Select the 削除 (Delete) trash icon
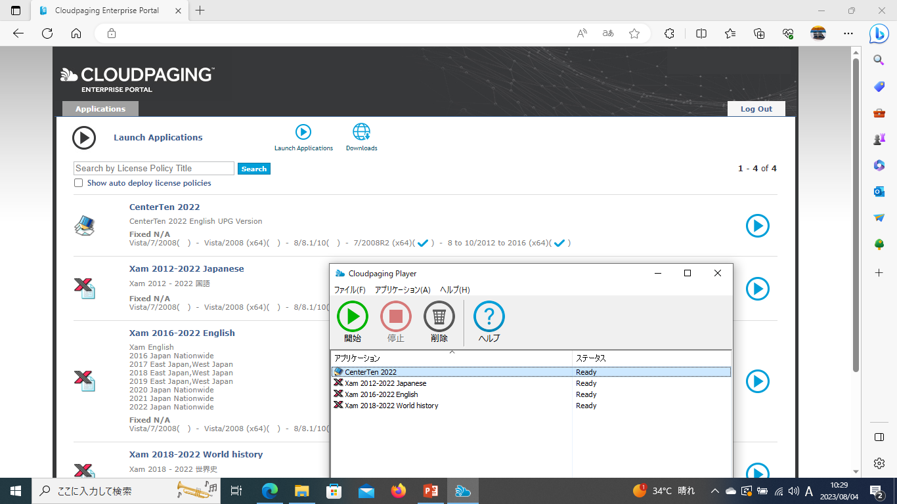This screenshot has height=504, width=897. [x=438, y=317]
